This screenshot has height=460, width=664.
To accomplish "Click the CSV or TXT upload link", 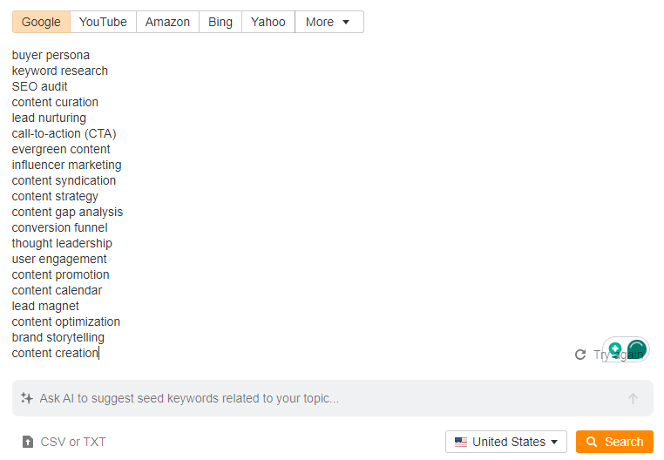I will [x=73, y=442].
